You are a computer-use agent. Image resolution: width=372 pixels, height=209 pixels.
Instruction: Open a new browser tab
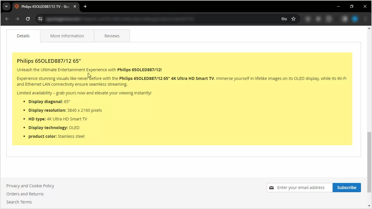pos(85,6)
